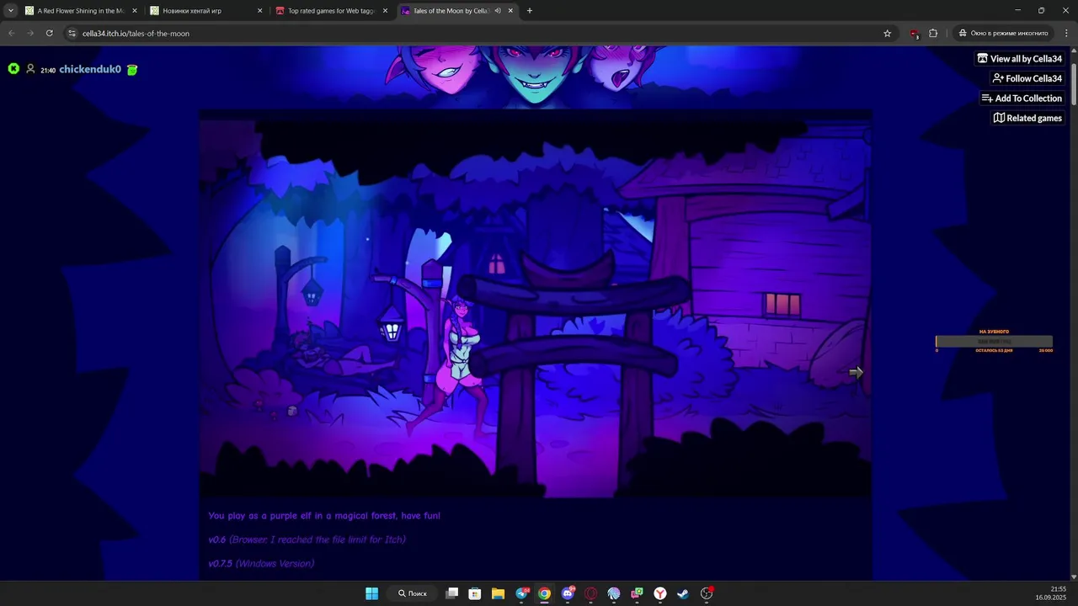The height and width of the screenshot is (606, 1078).
Task: Open OBS Studio from the taskbar
Action: tap(707, 593)
